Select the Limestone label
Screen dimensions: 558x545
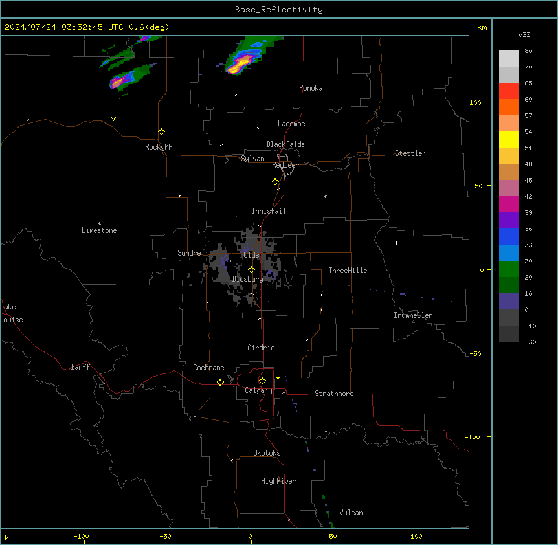point(99,230)
